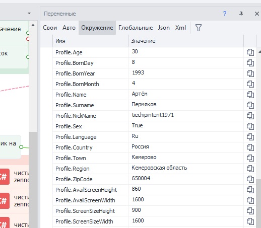Copy the Profile.Name value
The height and width of the screenshot is (228, 261).
pyautogui.click(x=250, y=95)
